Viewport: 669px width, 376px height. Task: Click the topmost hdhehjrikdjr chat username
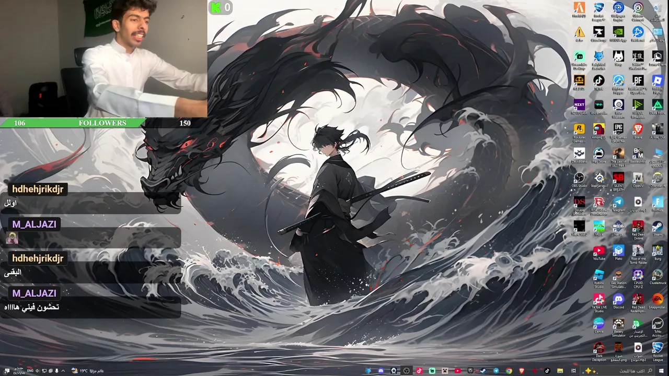(38, 189)
